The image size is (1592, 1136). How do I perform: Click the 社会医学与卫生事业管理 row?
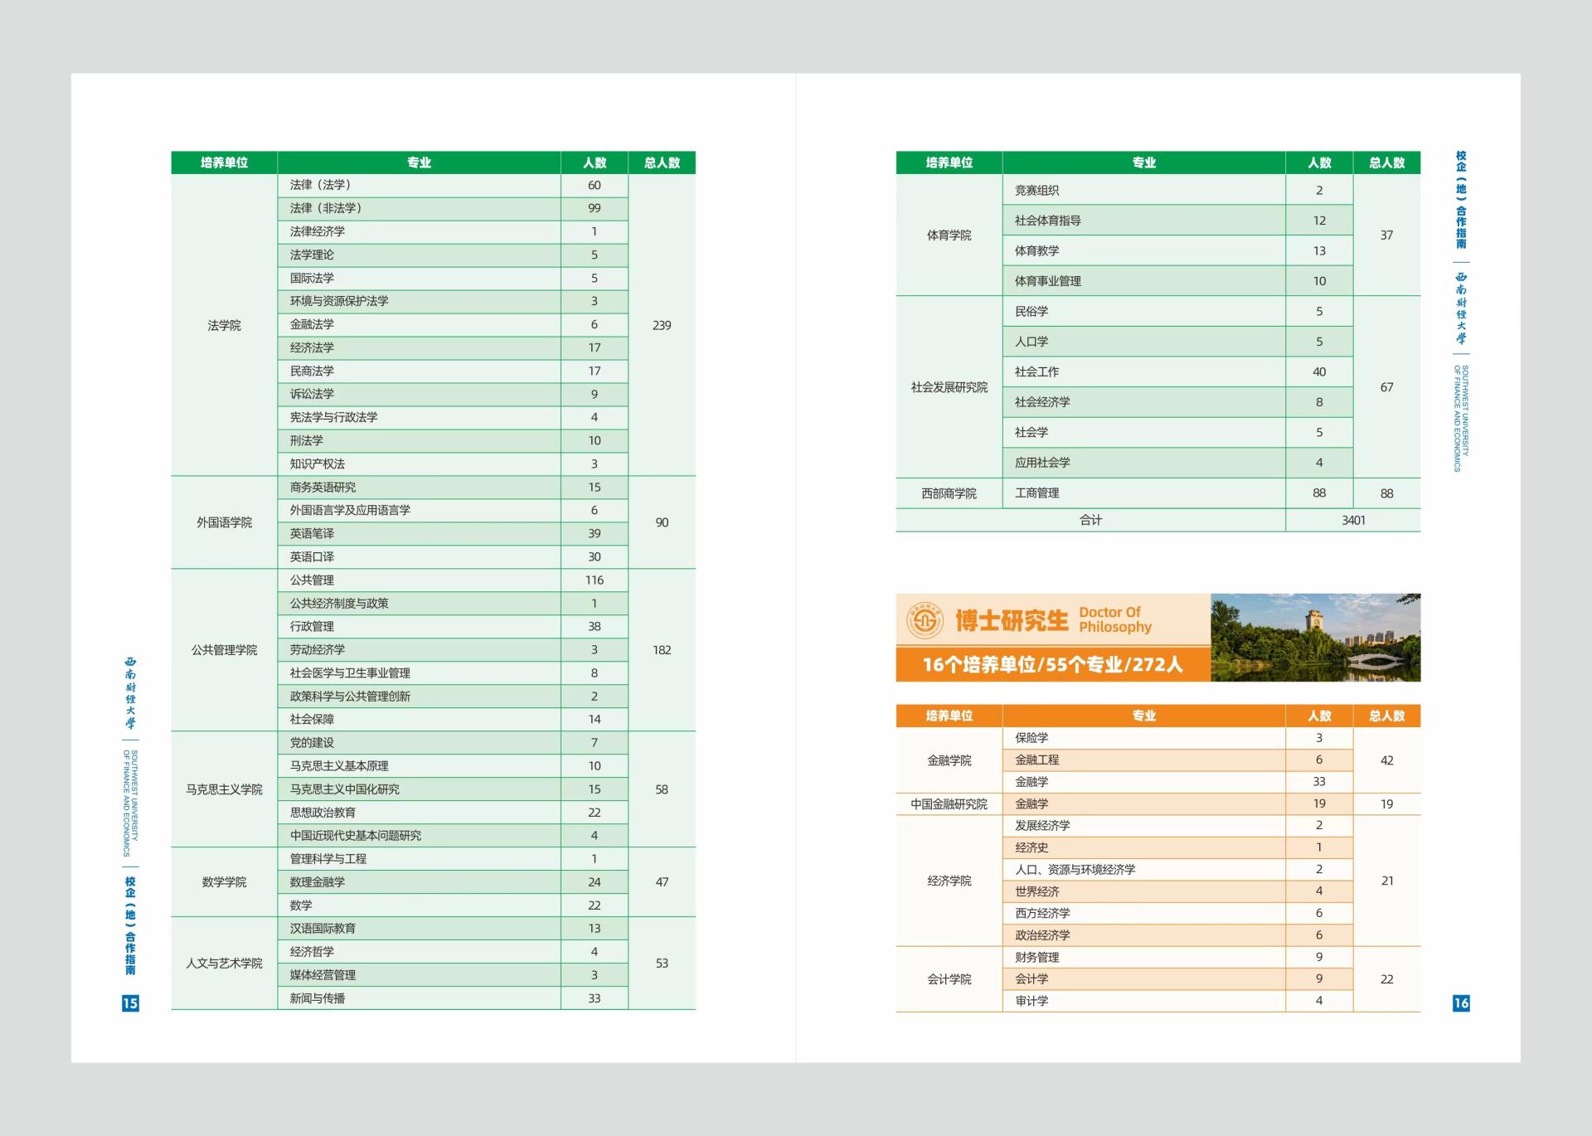[x=453, y=673]
